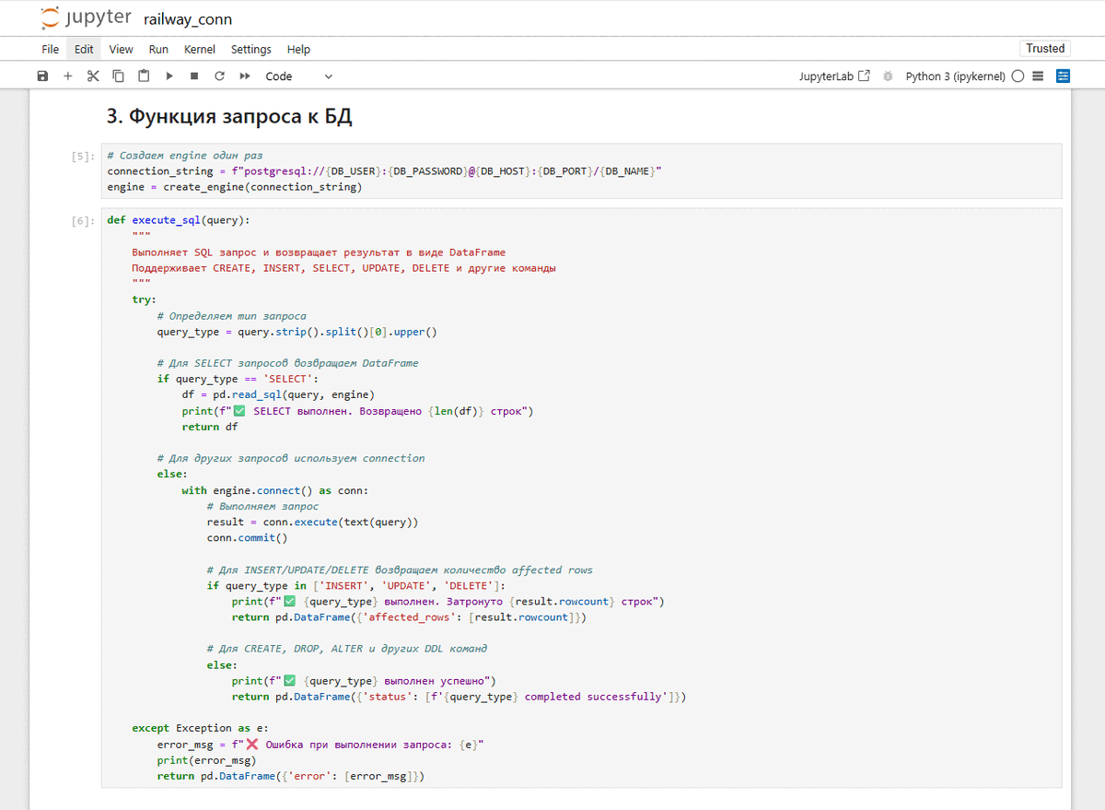
Task: Open the cell type dropdown showing Code
Action: [298, 76]
